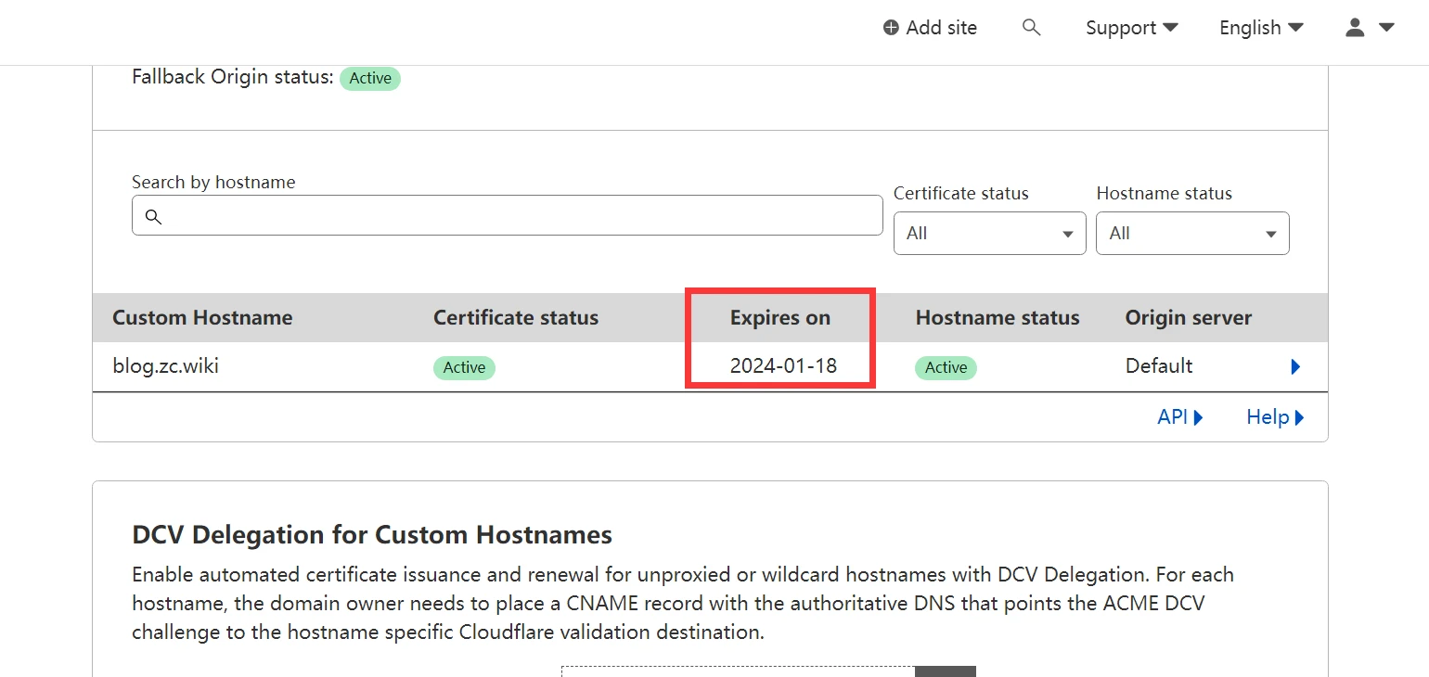This screenshot has width=1429, height=677.
Task: Expand the blog.zc.wiki row arrow
Action: point(1295,367)
